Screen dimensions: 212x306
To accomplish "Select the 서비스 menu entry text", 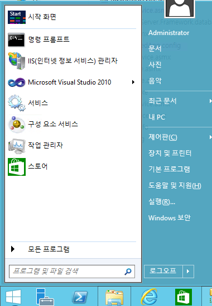I will click(38, 103).
